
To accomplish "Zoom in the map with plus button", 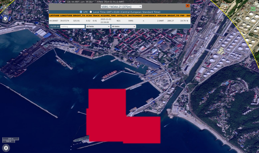I will point(5,7).
